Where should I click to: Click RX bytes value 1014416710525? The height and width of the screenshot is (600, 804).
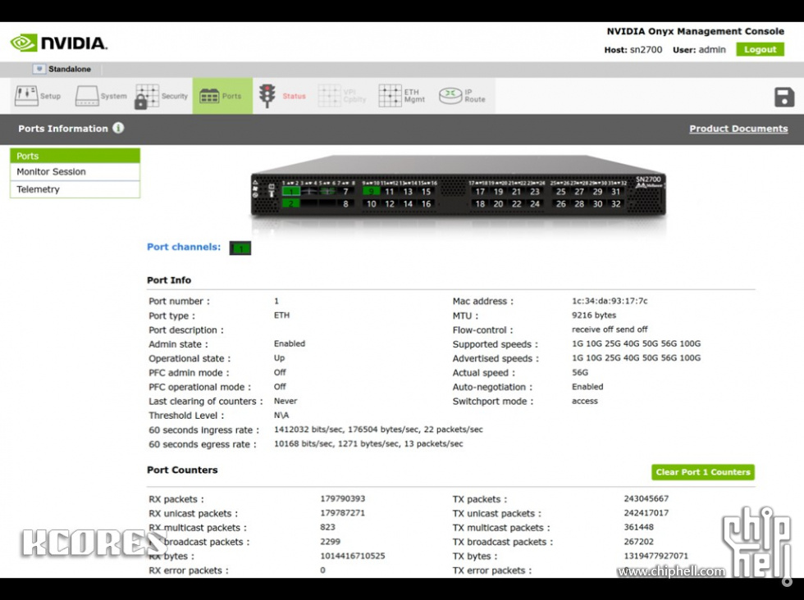(x=352, y=556)
